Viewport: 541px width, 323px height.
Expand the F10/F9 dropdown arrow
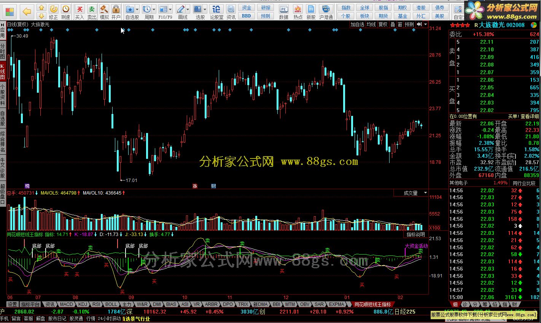(170, 9)
